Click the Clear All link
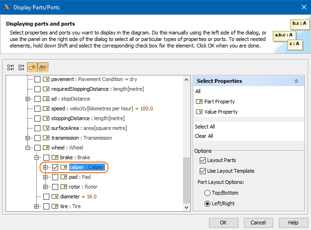 click(x=204, y=136)
